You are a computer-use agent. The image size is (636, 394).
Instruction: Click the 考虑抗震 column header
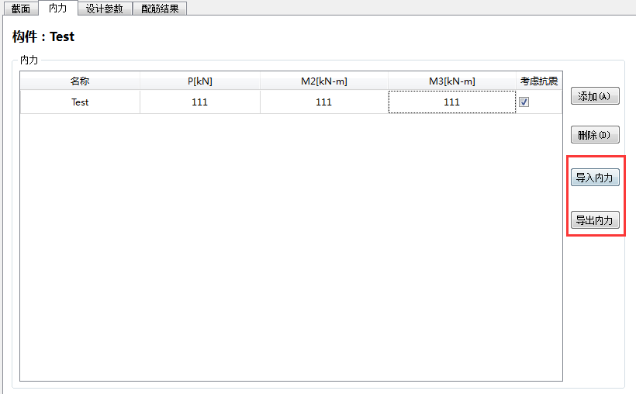point(539,81)
